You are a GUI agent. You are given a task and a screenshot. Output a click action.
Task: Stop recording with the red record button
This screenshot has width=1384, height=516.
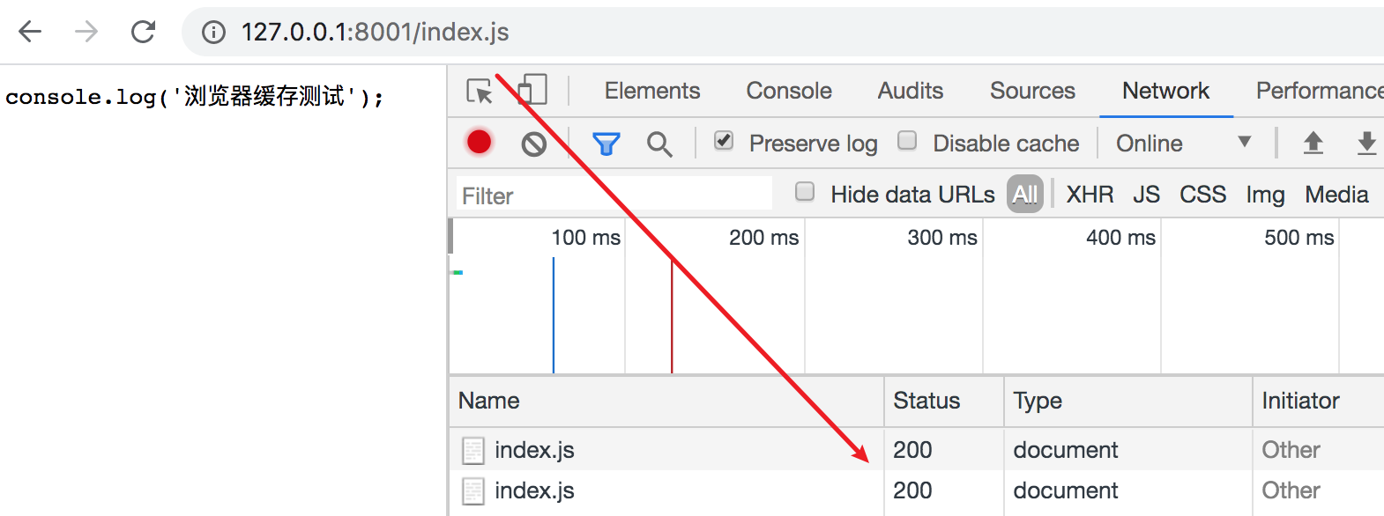pos(479,142)
